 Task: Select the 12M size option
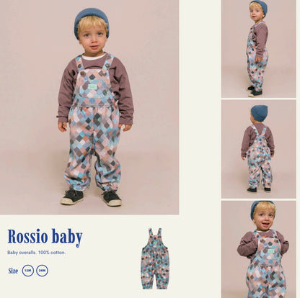(x=28, y=271)
